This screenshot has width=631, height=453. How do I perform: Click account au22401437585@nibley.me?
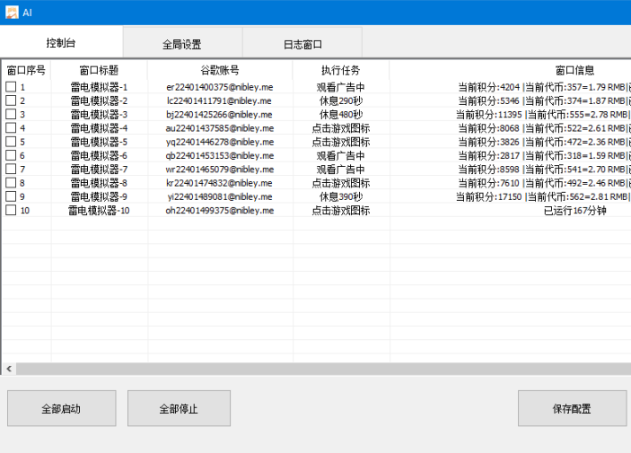(x=220, y=128)
